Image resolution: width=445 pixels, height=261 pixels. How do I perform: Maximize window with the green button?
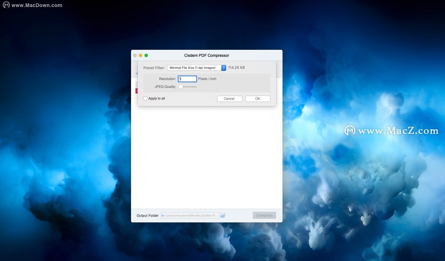pos(146,55)
